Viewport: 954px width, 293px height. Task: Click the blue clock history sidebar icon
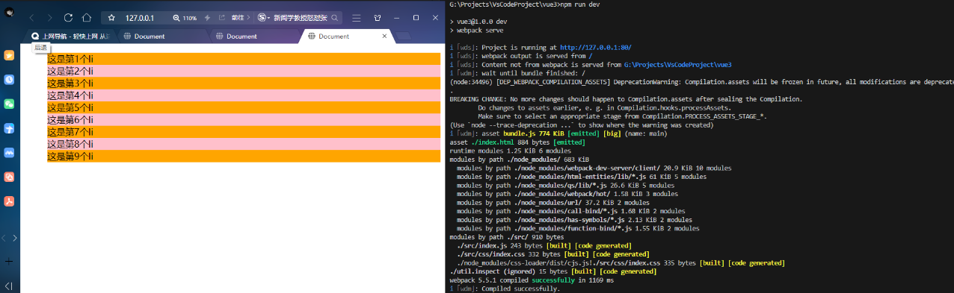pyautogui.click(x=9, y=79)
